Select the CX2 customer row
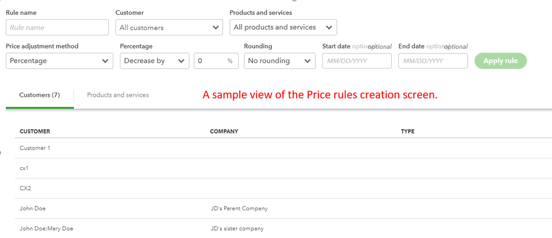The image size is (552, 238). click(x=25, y=188)
